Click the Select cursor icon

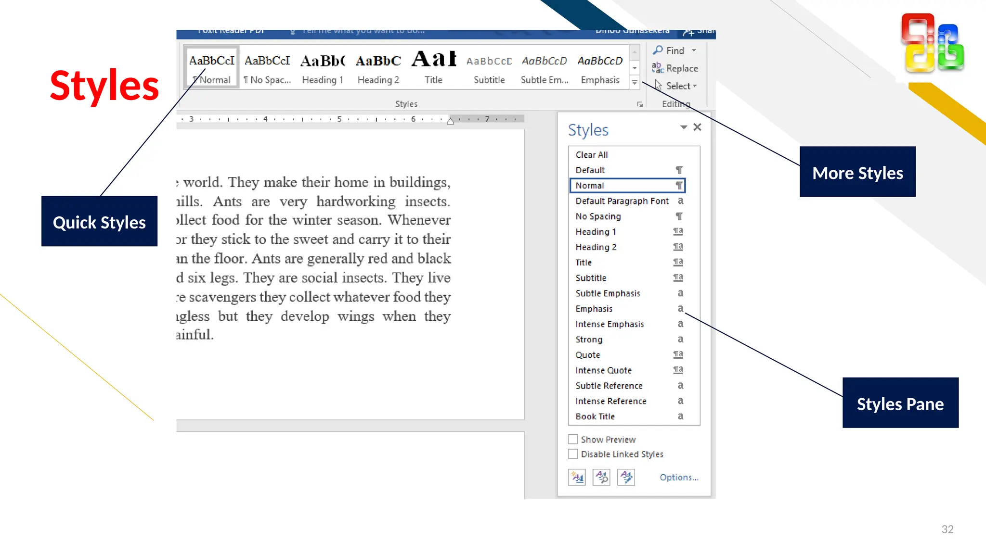658,86
